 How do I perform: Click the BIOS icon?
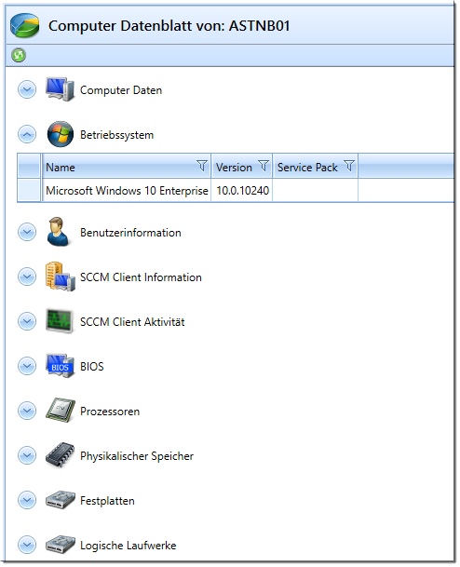pos(60,366)
